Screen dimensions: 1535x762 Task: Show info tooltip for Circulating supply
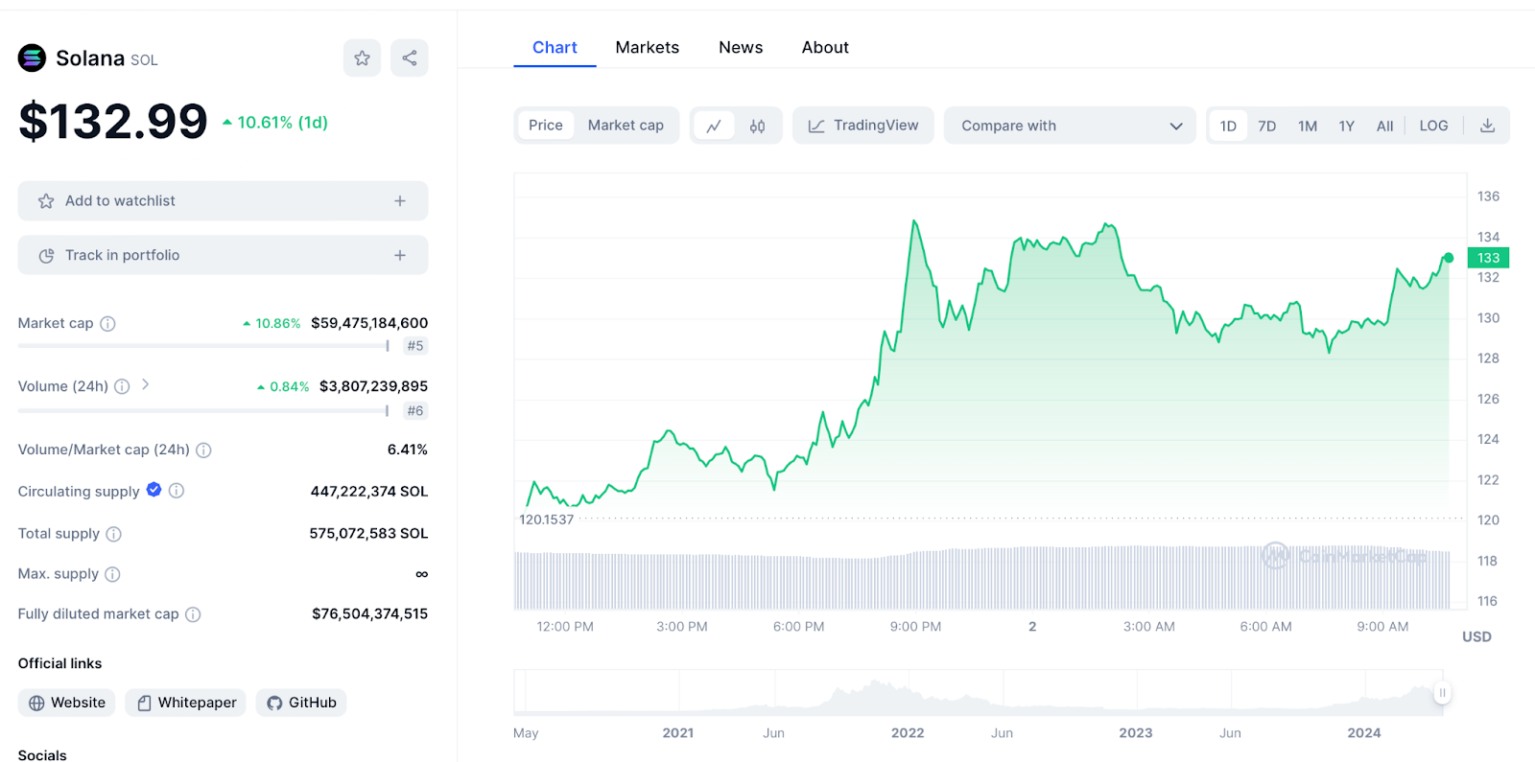click(x=177, y=491)
